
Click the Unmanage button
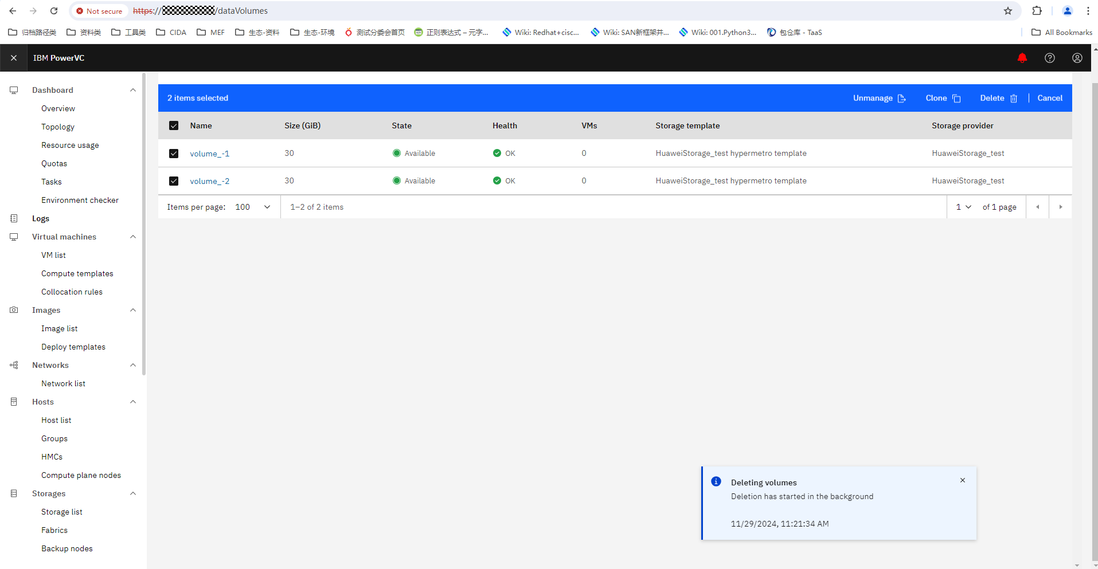(x=879, y=98)
